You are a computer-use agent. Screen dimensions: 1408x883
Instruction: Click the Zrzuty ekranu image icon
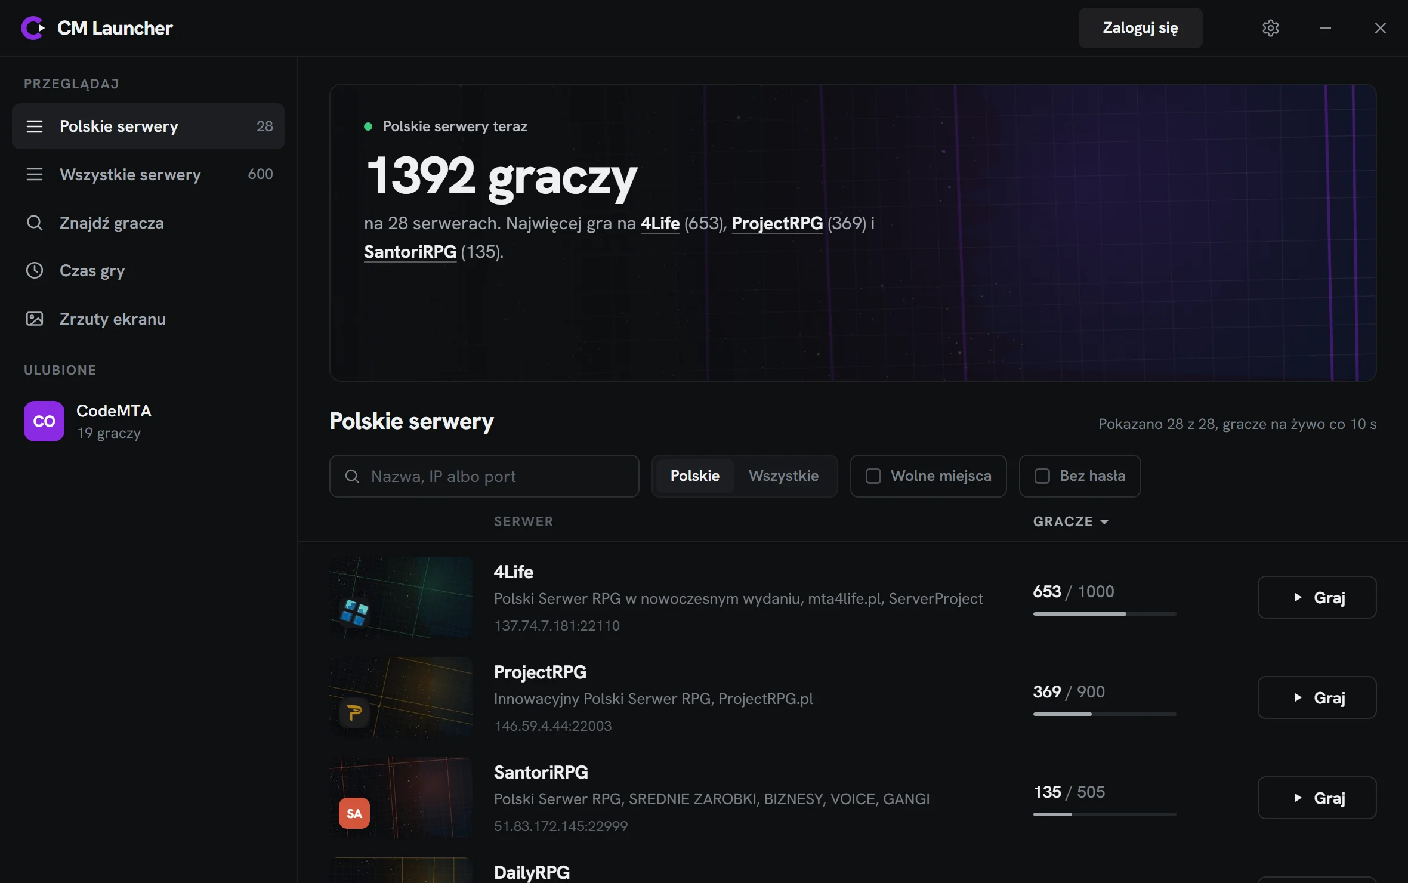[35, 319]
